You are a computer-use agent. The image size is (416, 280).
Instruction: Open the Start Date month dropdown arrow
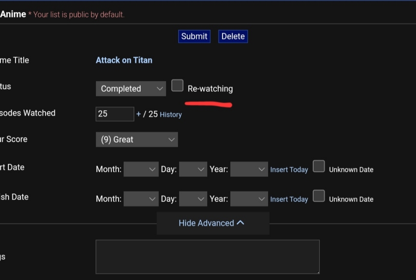[152, 169]
